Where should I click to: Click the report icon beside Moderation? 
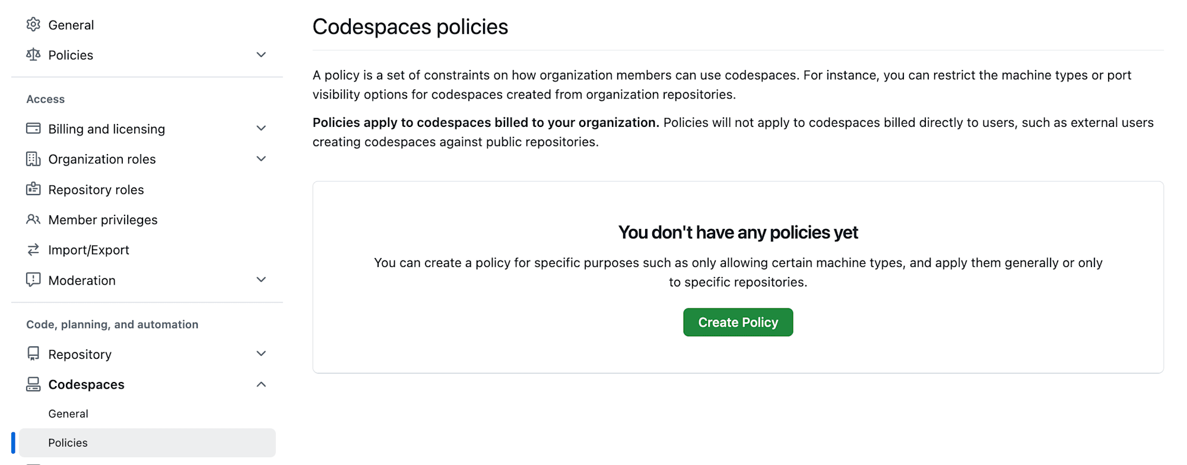coord(33,280)
